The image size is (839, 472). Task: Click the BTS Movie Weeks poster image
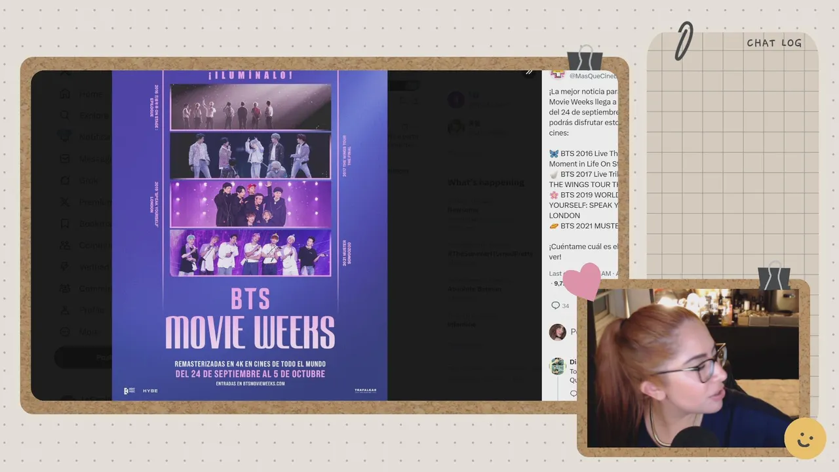[250, 235]
